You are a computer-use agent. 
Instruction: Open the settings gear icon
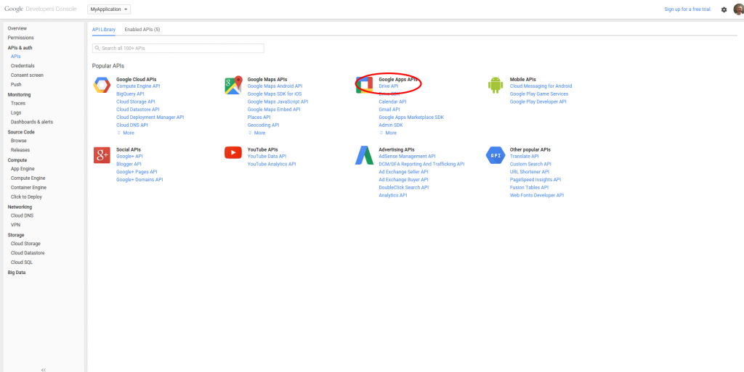[724, 9]
